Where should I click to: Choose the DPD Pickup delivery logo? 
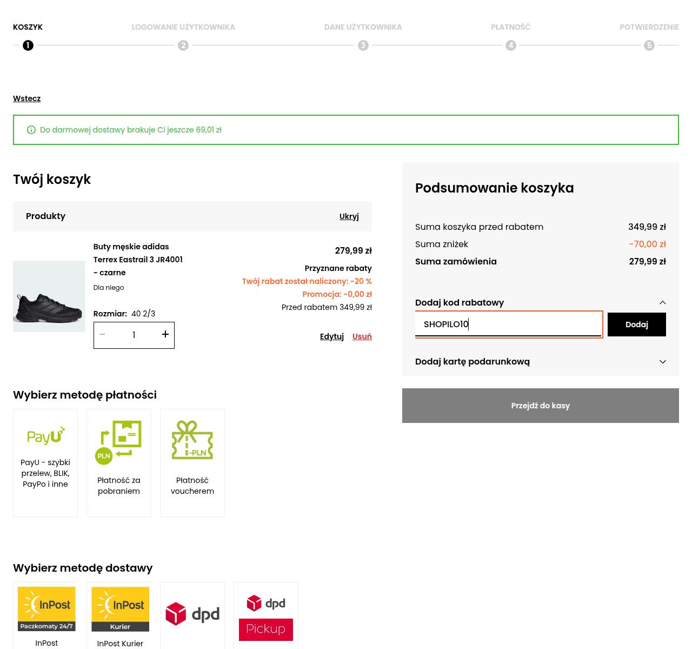coord(266,618)
